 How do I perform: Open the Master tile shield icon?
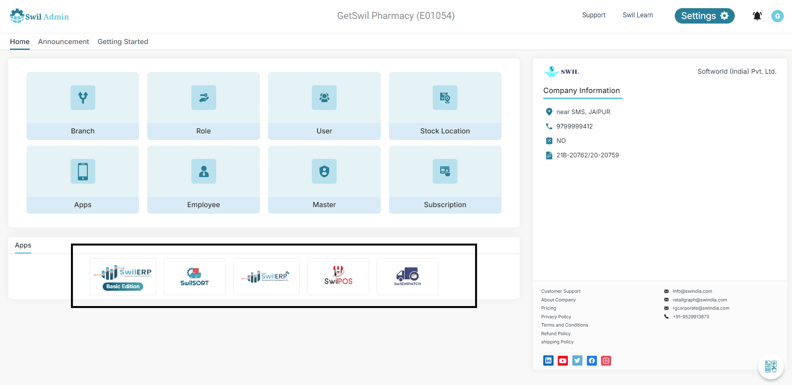click(324, 171)
